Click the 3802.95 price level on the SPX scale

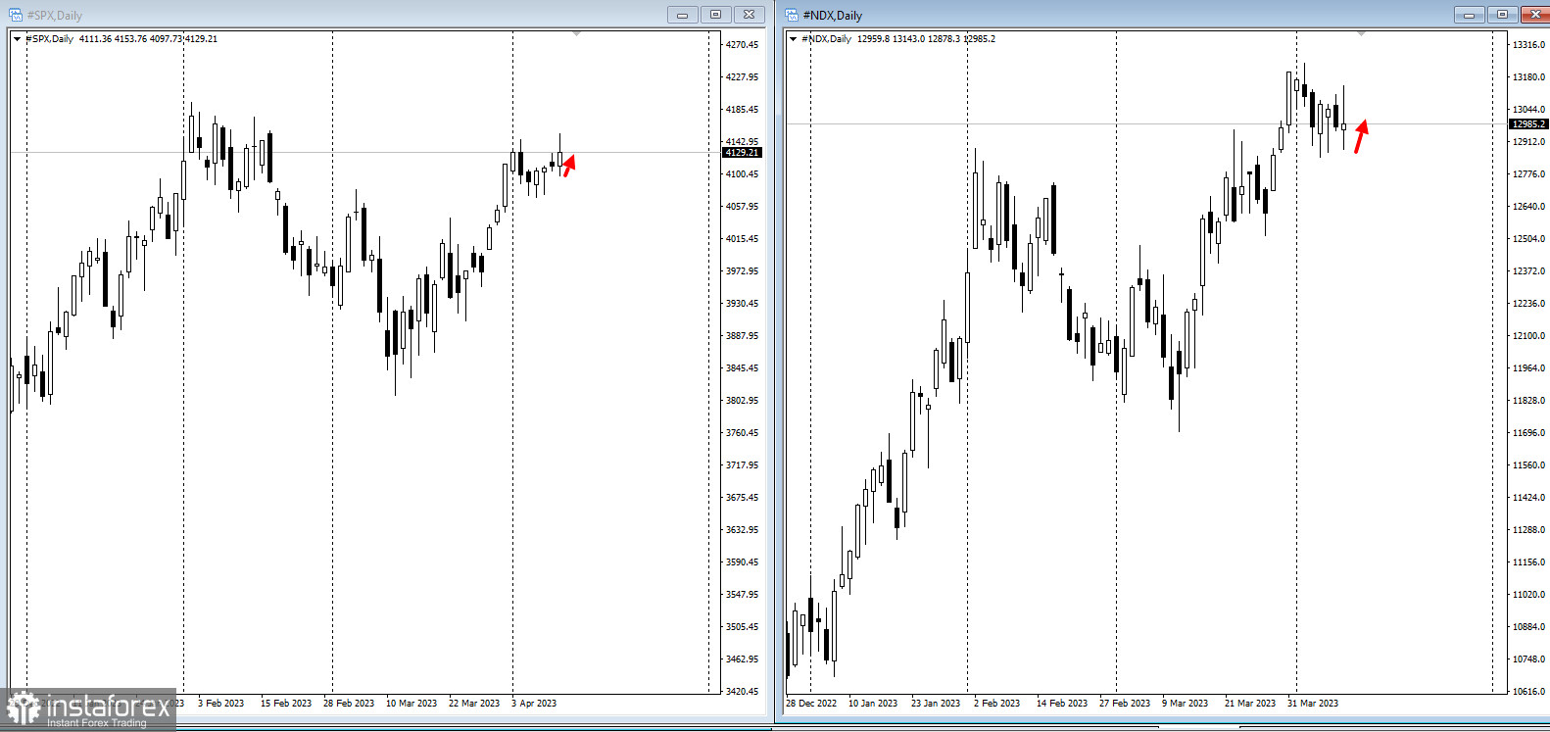point(742,401)
